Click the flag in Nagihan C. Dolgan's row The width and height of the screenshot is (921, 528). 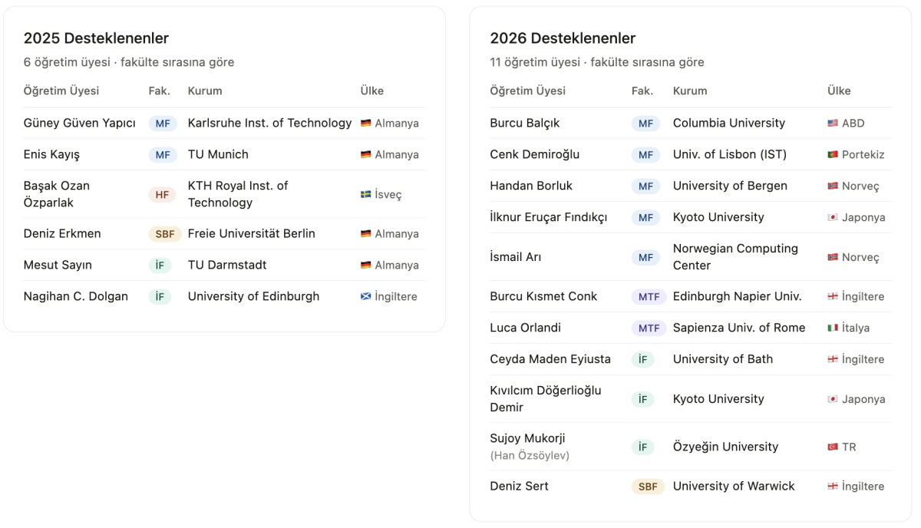[366, 297]
